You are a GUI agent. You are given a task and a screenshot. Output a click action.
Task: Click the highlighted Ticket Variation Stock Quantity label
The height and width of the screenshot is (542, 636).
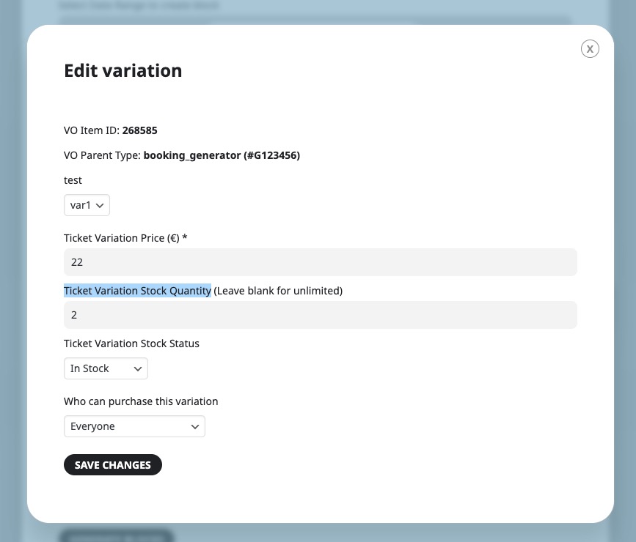pyautogui.click(x=137, y=291)
